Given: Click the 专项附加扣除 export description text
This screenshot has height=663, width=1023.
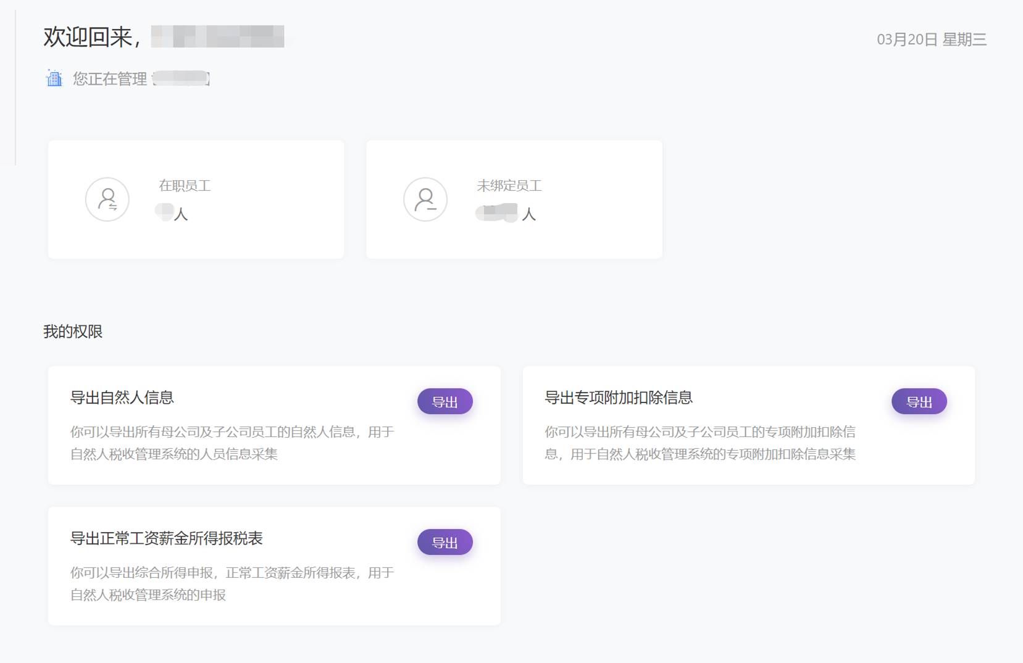Looking at the screenshot, I should (x=699, y=443).
